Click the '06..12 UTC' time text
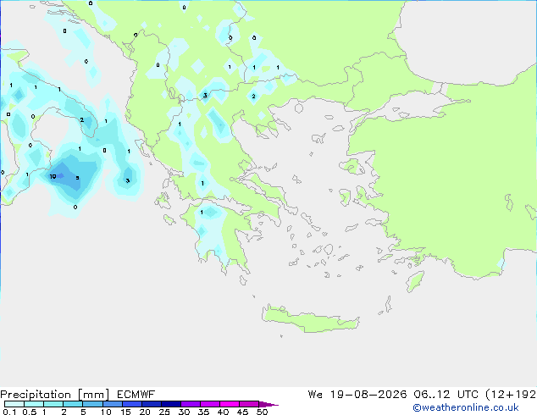This screenshot has height=415, width=537. coord(446,395)
